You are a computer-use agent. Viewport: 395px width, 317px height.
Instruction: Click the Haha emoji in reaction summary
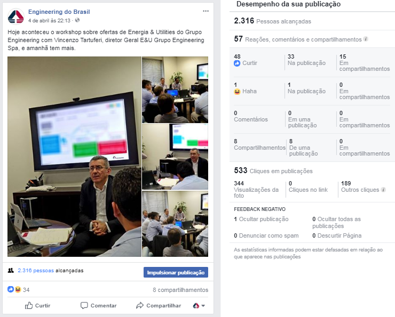(18, 290)
